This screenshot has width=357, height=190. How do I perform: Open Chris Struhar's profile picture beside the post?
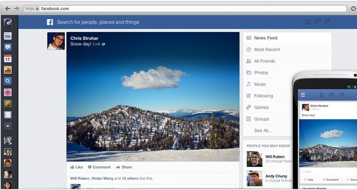(x=56, y=41)
